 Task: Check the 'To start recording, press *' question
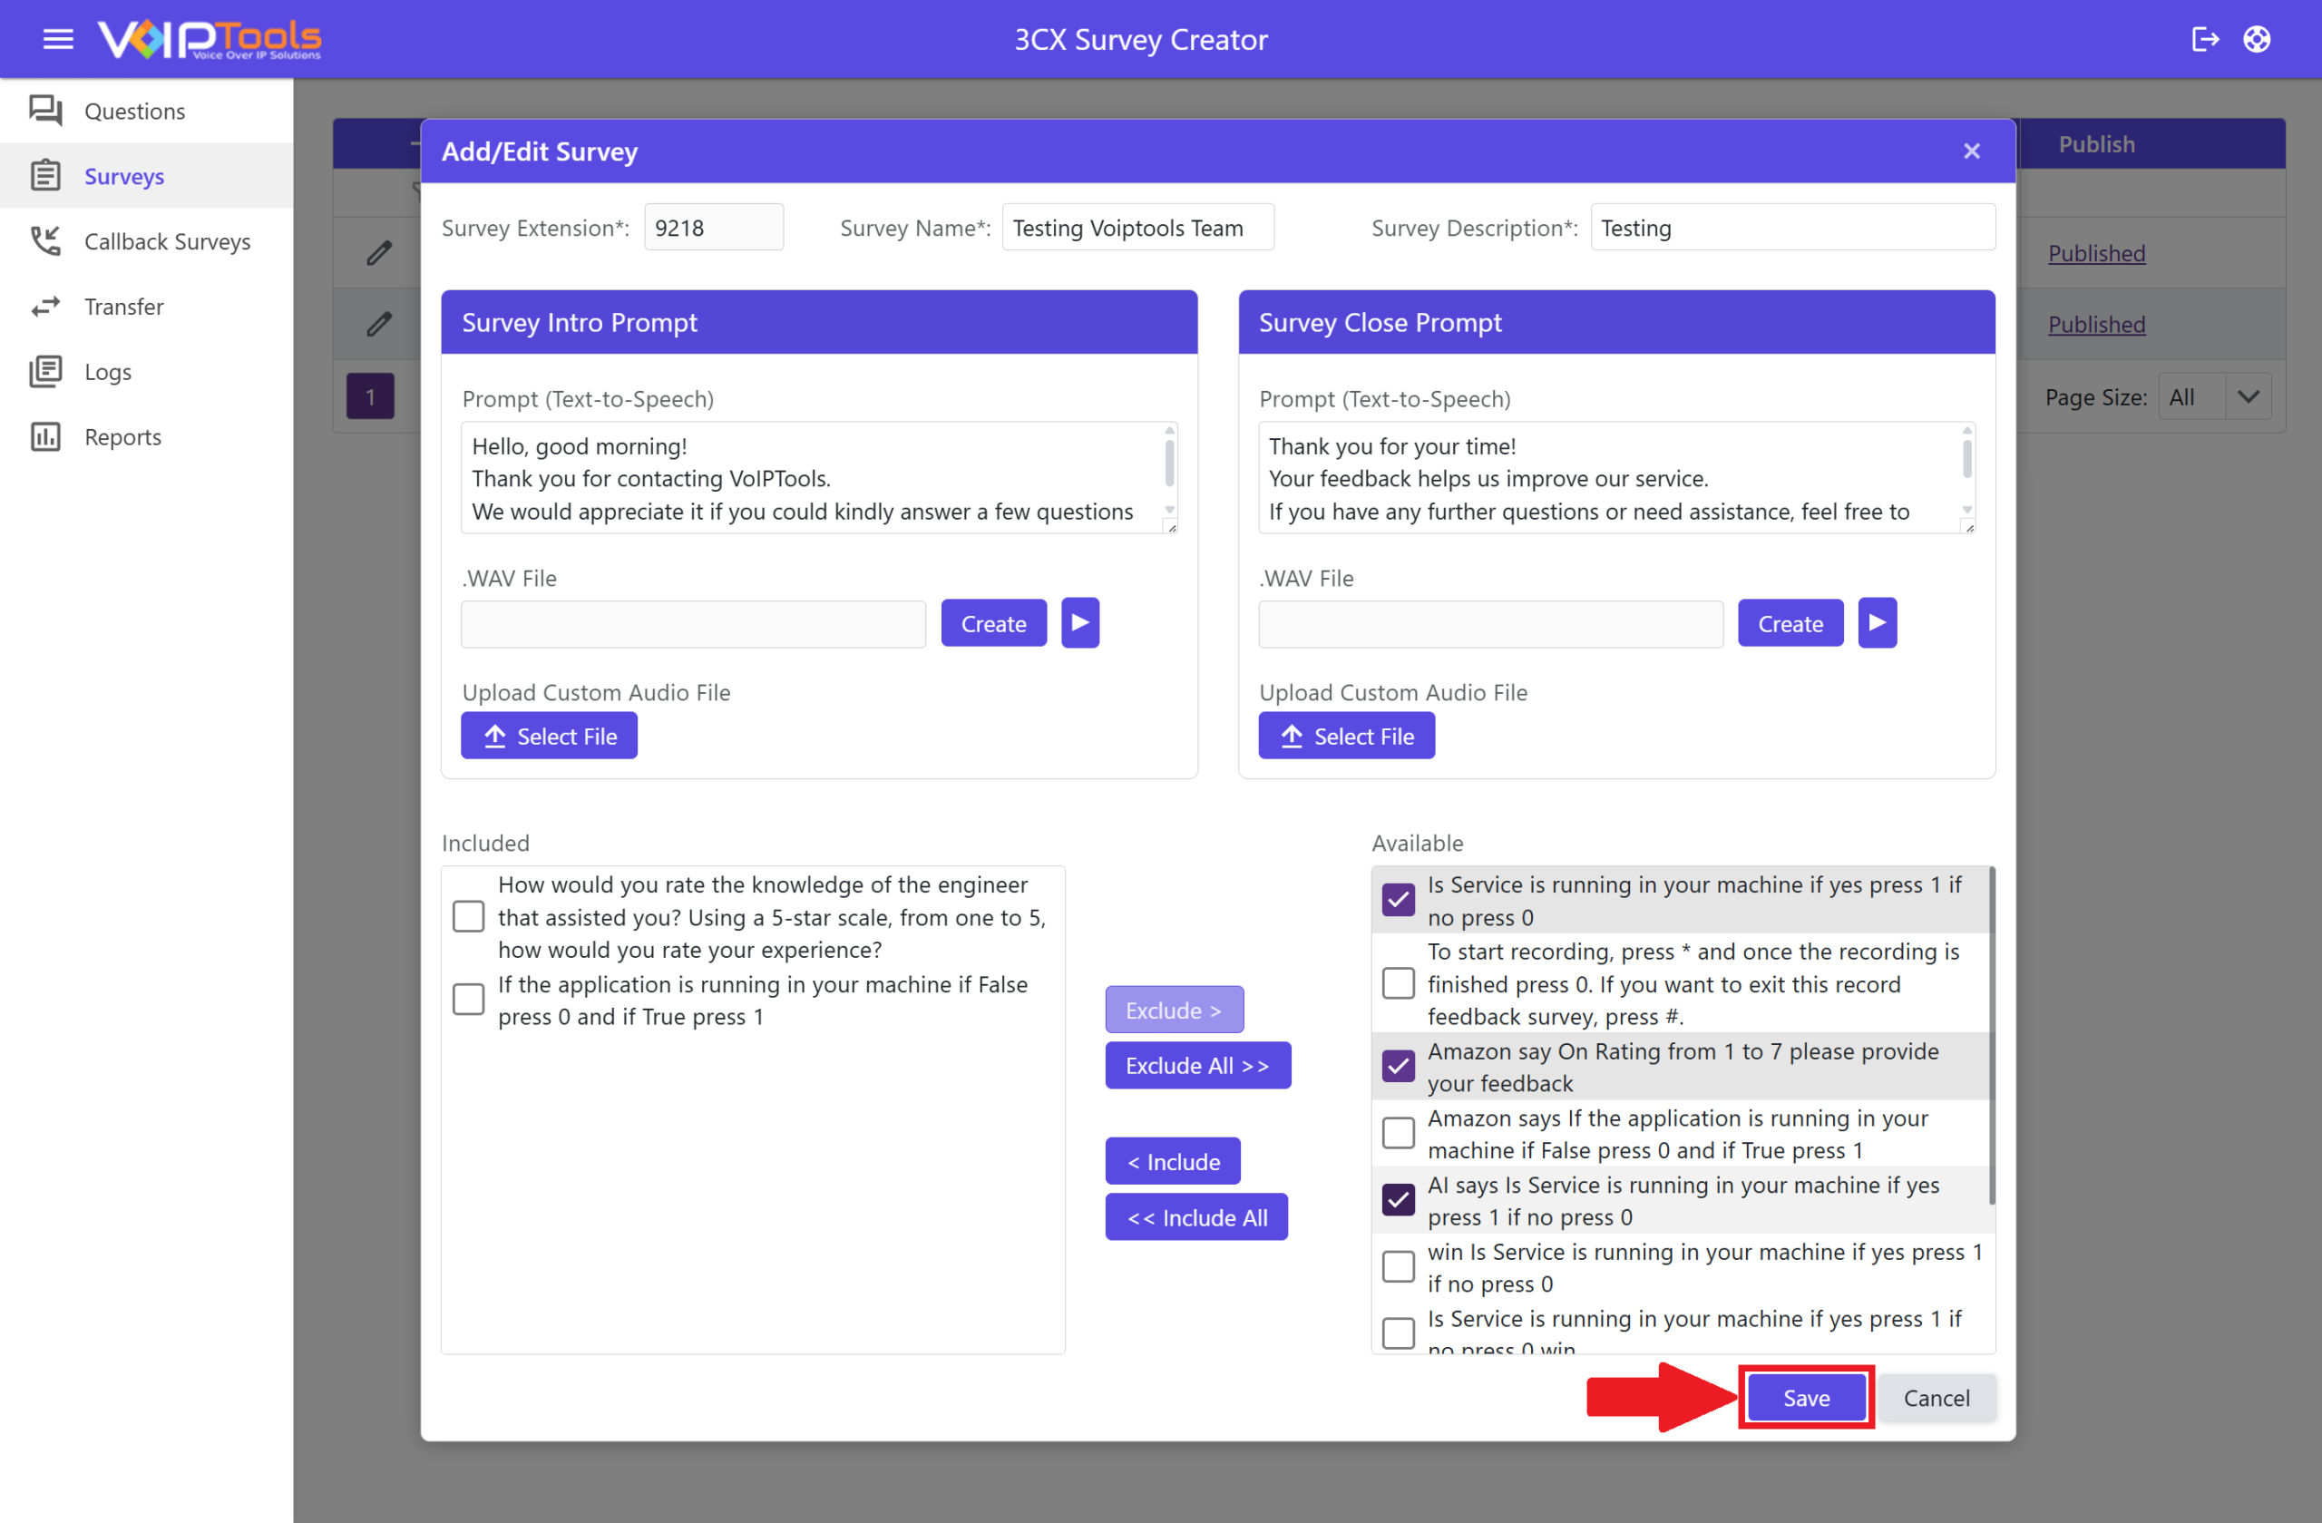pos(1398,983)
